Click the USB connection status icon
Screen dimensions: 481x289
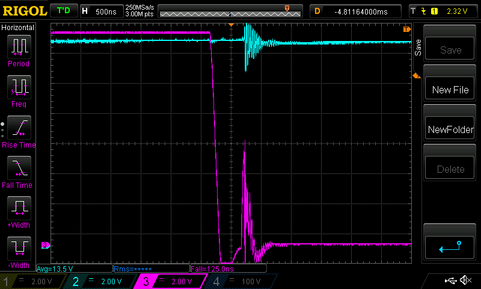tap(451, 281)
